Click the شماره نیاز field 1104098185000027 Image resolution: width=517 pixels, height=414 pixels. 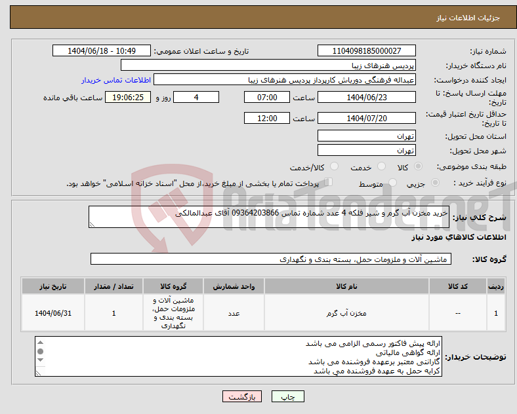(366, 50)
